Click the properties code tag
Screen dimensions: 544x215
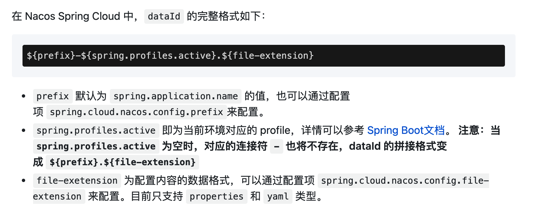[216, 197]
